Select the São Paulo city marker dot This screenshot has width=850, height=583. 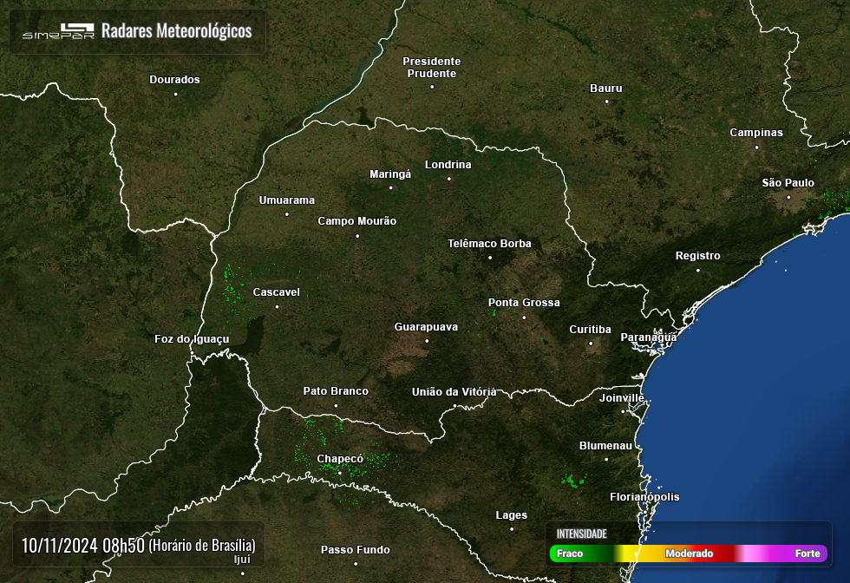(x=788, y=197)
